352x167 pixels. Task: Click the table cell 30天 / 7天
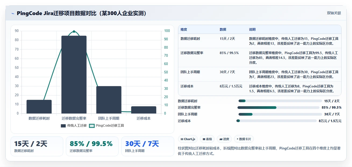click(227, 72)
